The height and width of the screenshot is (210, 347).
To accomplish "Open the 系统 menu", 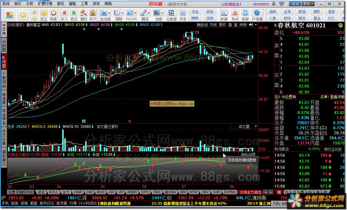I will coord(6,4).
